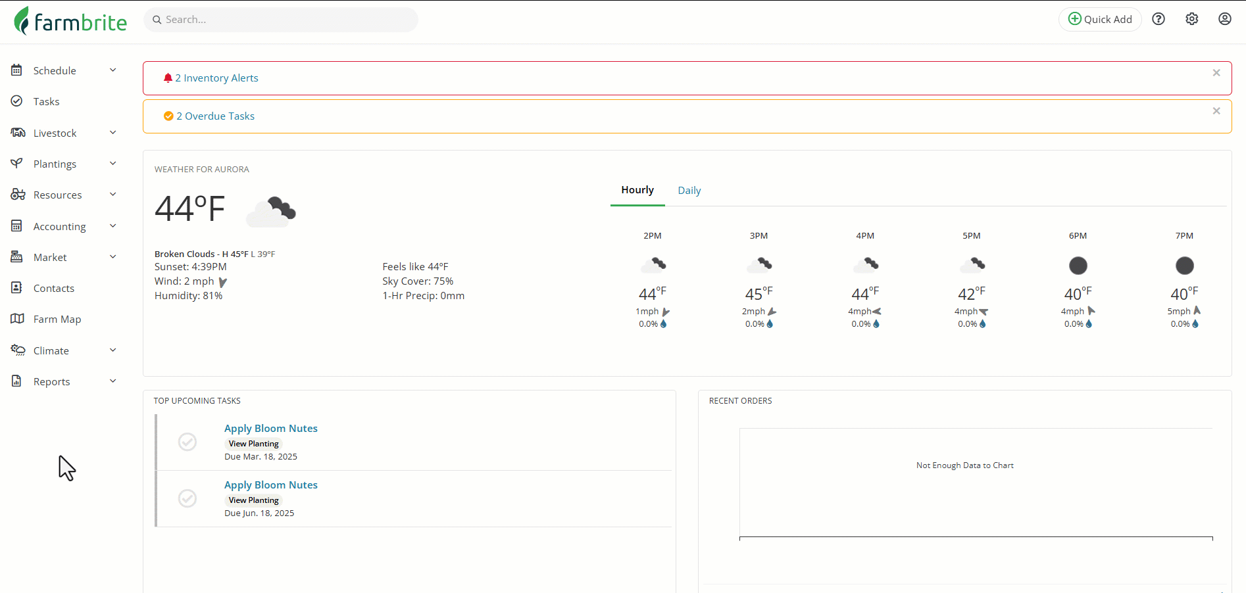This screenshot has height=593, width=1246.
Task: Expand the Market menu chevron
Action: (113, 256)
